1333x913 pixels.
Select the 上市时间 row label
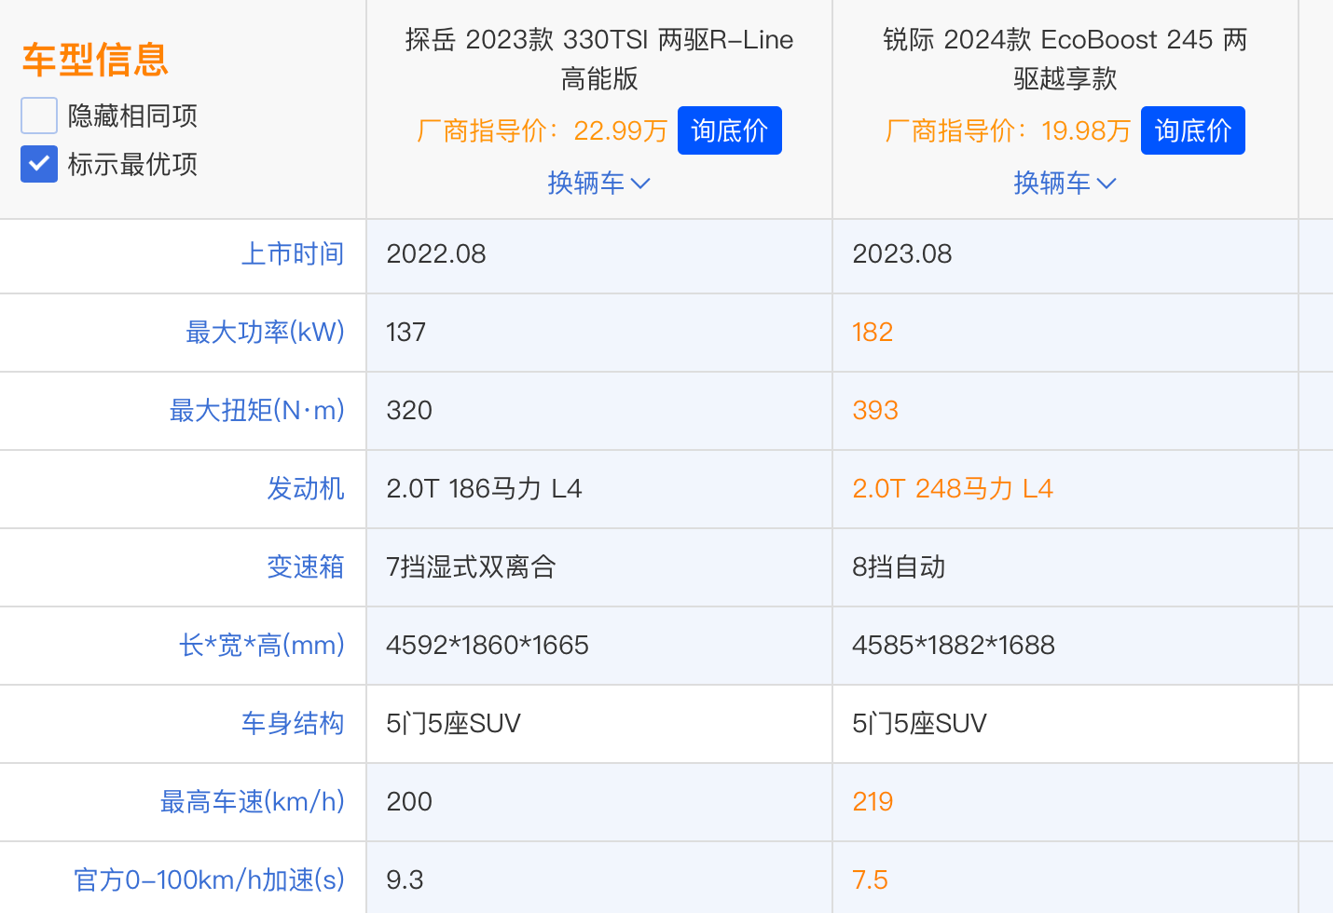coord(293,253)
